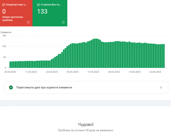The height and width of the screenshot is (134, 171).
Task: Click the 30.03.2025 date label
Action: coord(10,72)
